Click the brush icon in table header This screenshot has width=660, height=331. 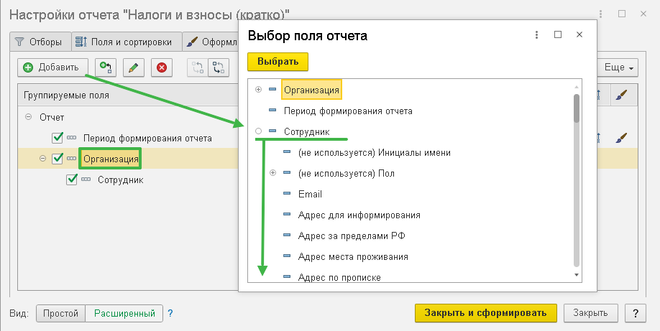coord(621,95)
